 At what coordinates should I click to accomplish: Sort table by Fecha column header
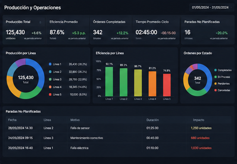click(x=12, y=120)
